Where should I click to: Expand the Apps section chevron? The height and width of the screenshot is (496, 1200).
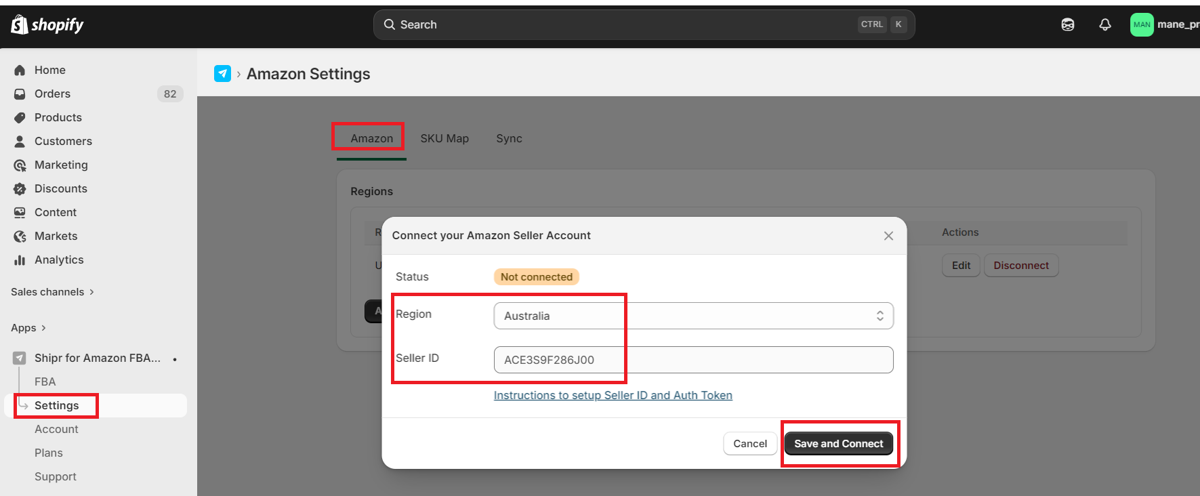pos(43,328)
